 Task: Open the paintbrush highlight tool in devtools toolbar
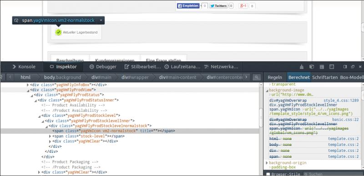coord(302,67)
